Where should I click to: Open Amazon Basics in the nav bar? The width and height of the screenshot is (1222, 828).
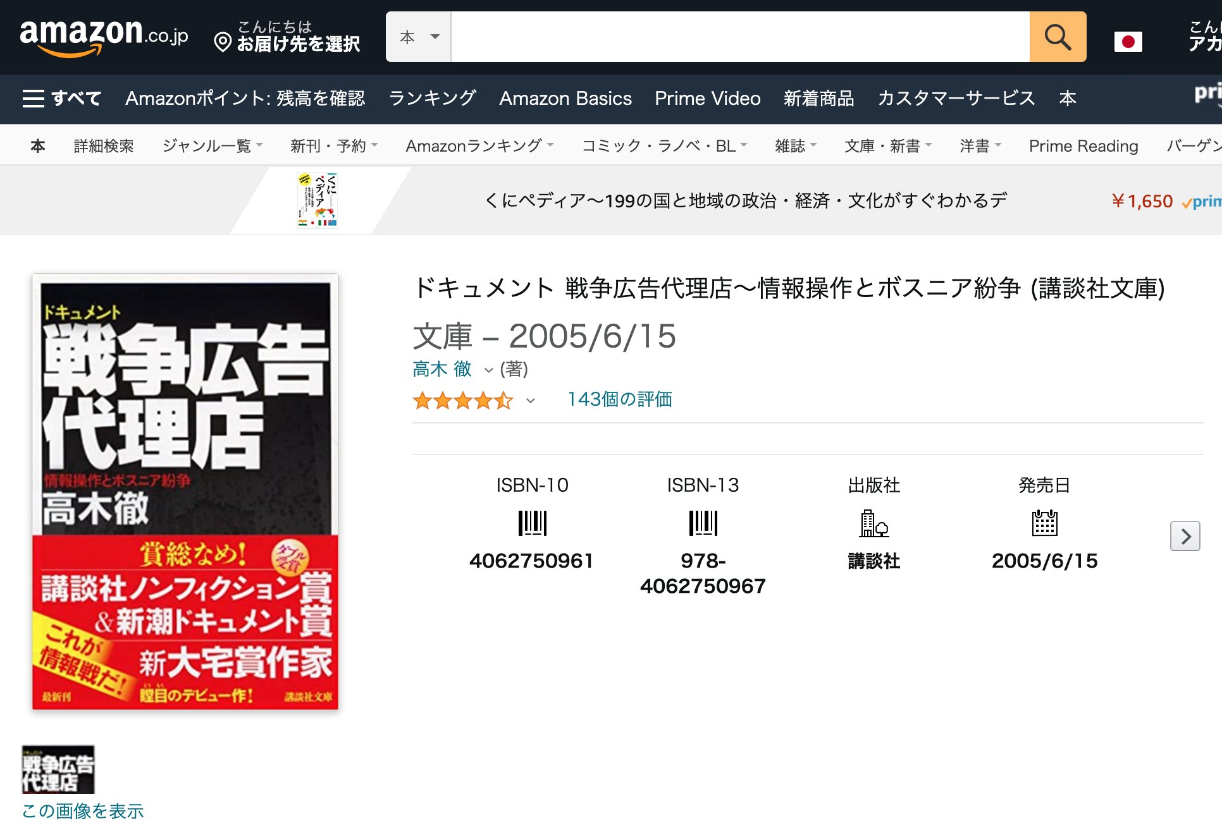pyautogui.click(x=565, y=99)
